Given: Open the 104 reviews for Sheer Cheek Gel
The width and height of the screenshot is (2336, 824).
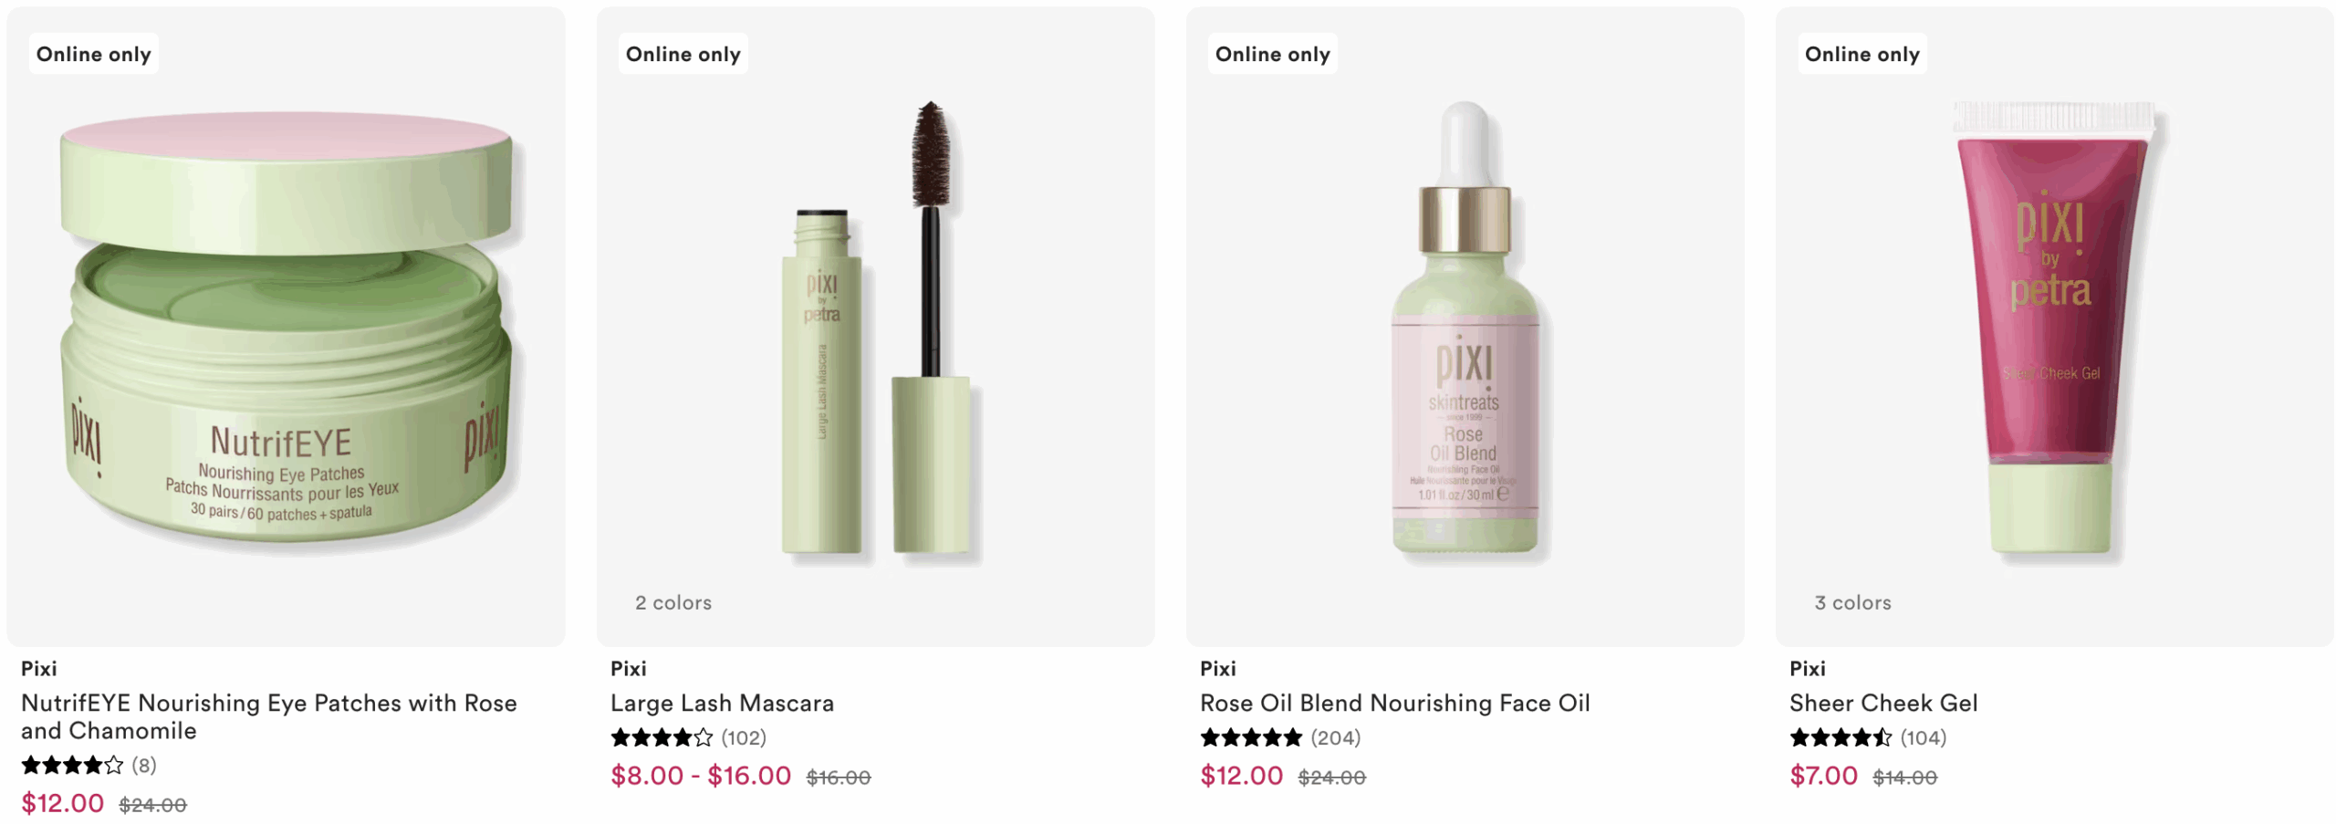Looking at the screenshot, I should [x=1923, y=737].
